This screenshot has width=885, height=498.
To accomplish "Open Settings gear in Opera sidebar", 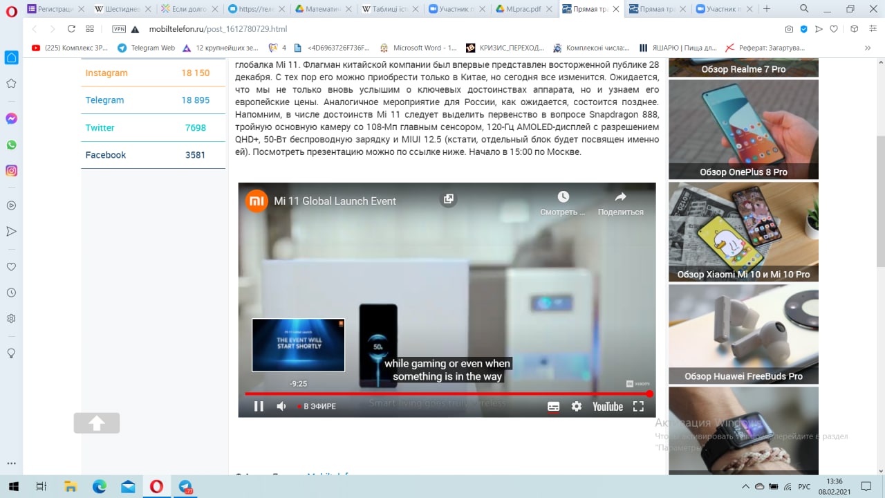I will pos(11,318).
